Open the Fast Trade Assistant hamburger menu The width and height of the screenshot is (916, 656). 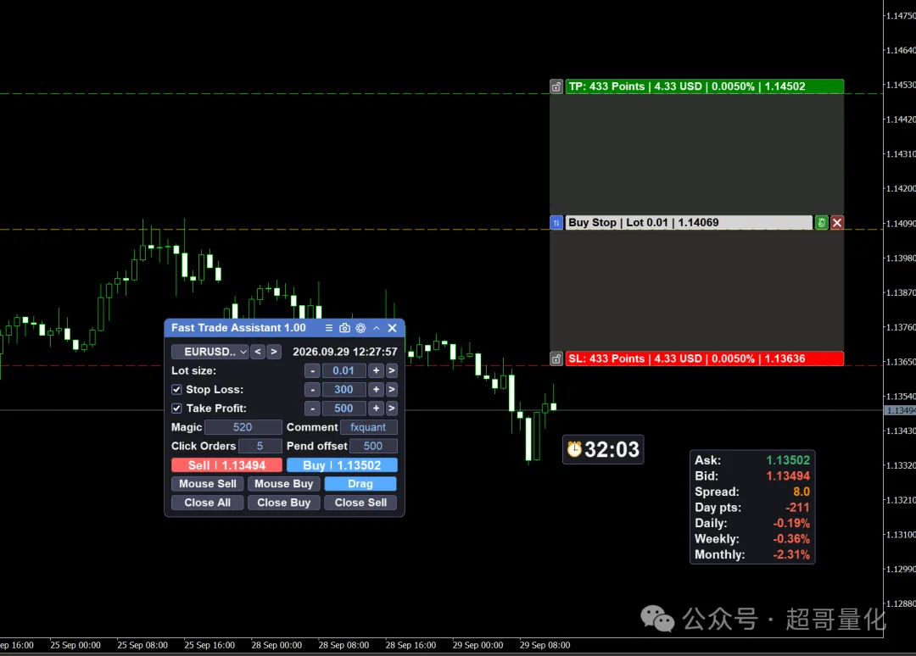click(329, 328)
